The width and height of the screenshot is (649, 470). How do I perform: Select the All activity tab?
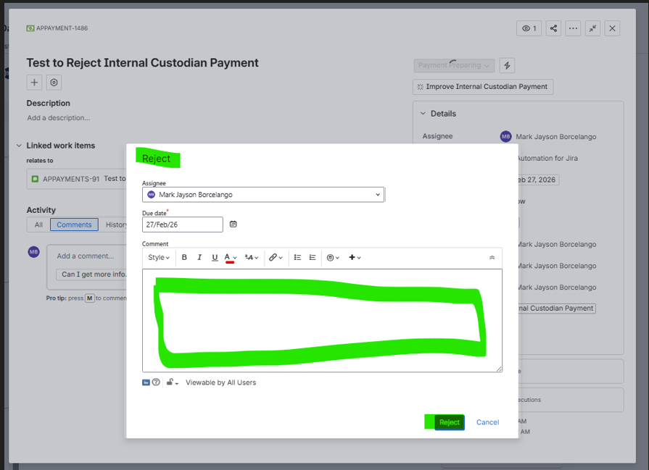click(x=38, y=224)
